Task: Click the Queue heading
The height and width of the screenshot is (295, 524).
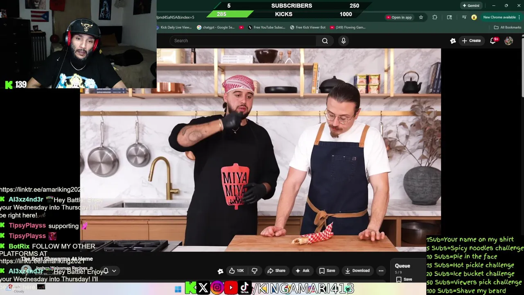Action: point(402,266)
